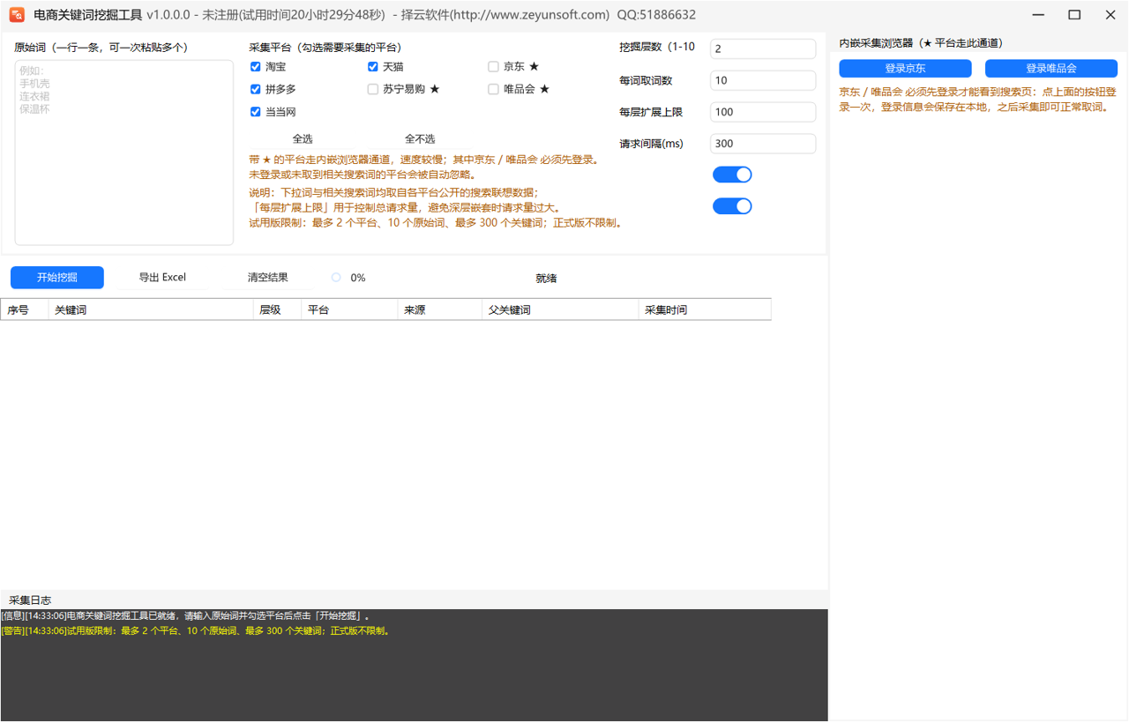The image size is (1129, 722).
Task: Toggle the switch directly below 请求间隔 field
Action: [x=732, y=175]
